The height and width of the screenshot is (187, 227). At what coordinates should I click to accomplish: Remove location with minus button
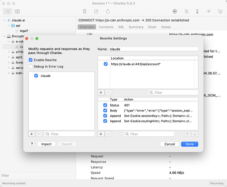click(109, 92)
